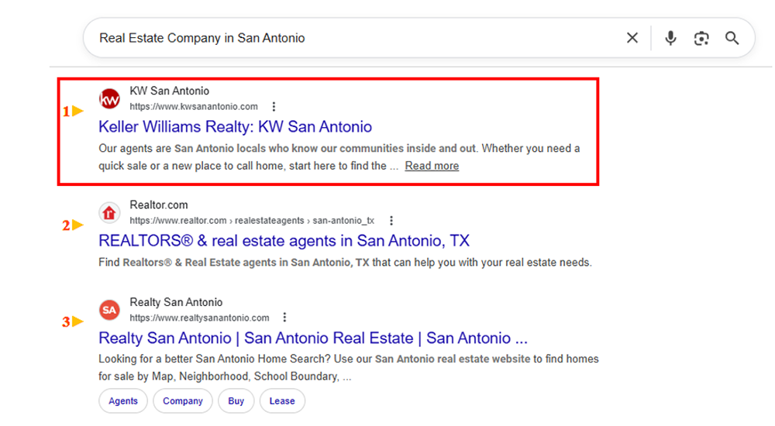Open Keller Williams Realty: KW San Antonio result
Image resolution: width=775 pixels, height=426 pixels.
[236, 127]
